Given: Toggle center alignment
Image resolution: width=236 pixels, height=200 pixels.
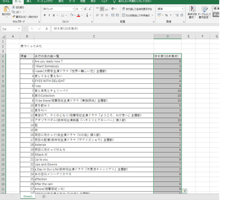Looking at the screenshot, I should pos(102,15).
